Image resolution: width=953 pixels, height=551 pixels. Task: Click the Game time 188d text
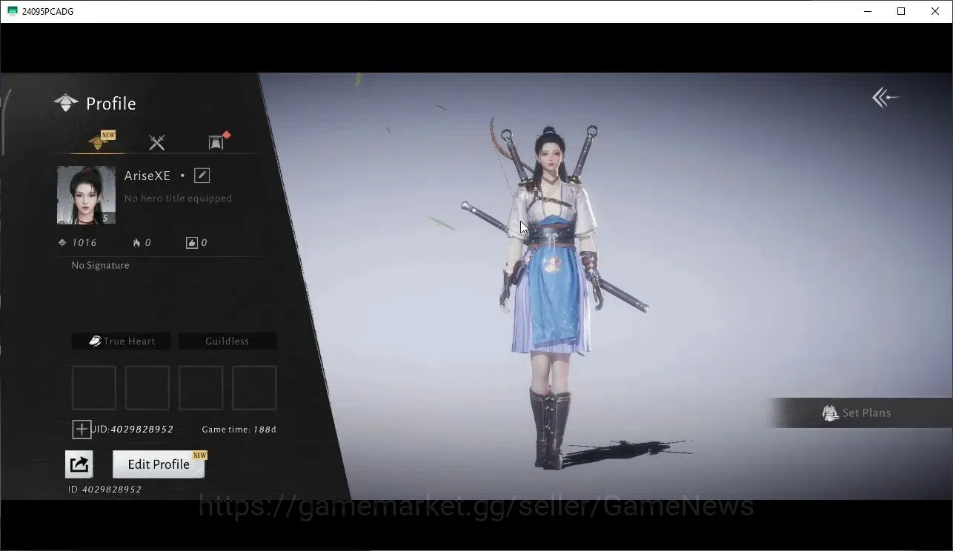239,430
